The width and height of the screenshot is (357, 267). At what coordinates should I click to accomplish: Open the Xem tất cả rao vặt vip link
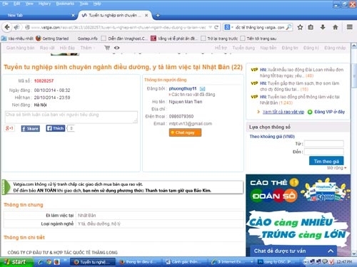tap(283, 112)
